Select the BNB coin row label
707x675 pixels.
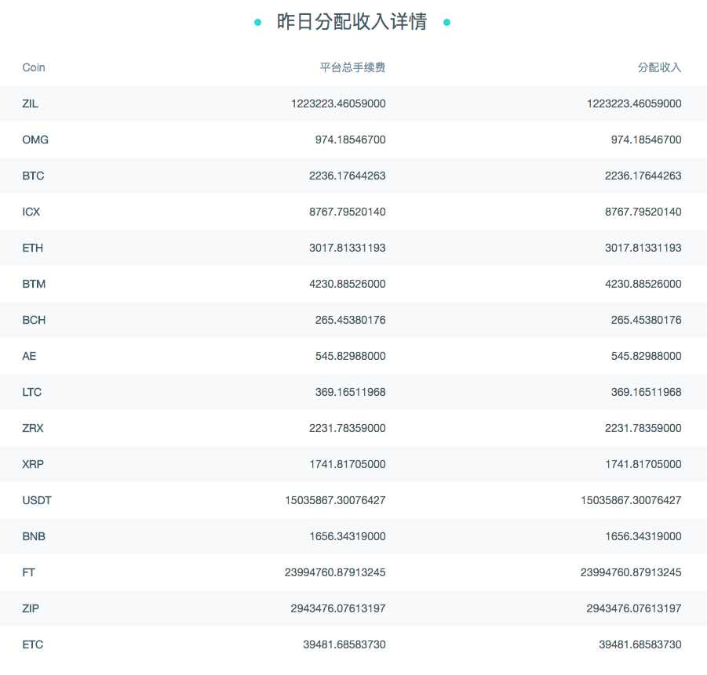34,536
